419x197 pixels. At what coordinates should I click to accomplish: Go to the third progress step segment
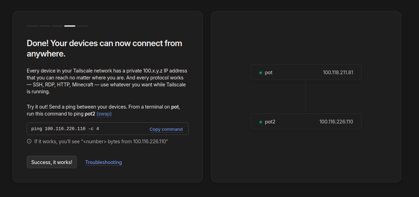(x=57, y=26)
